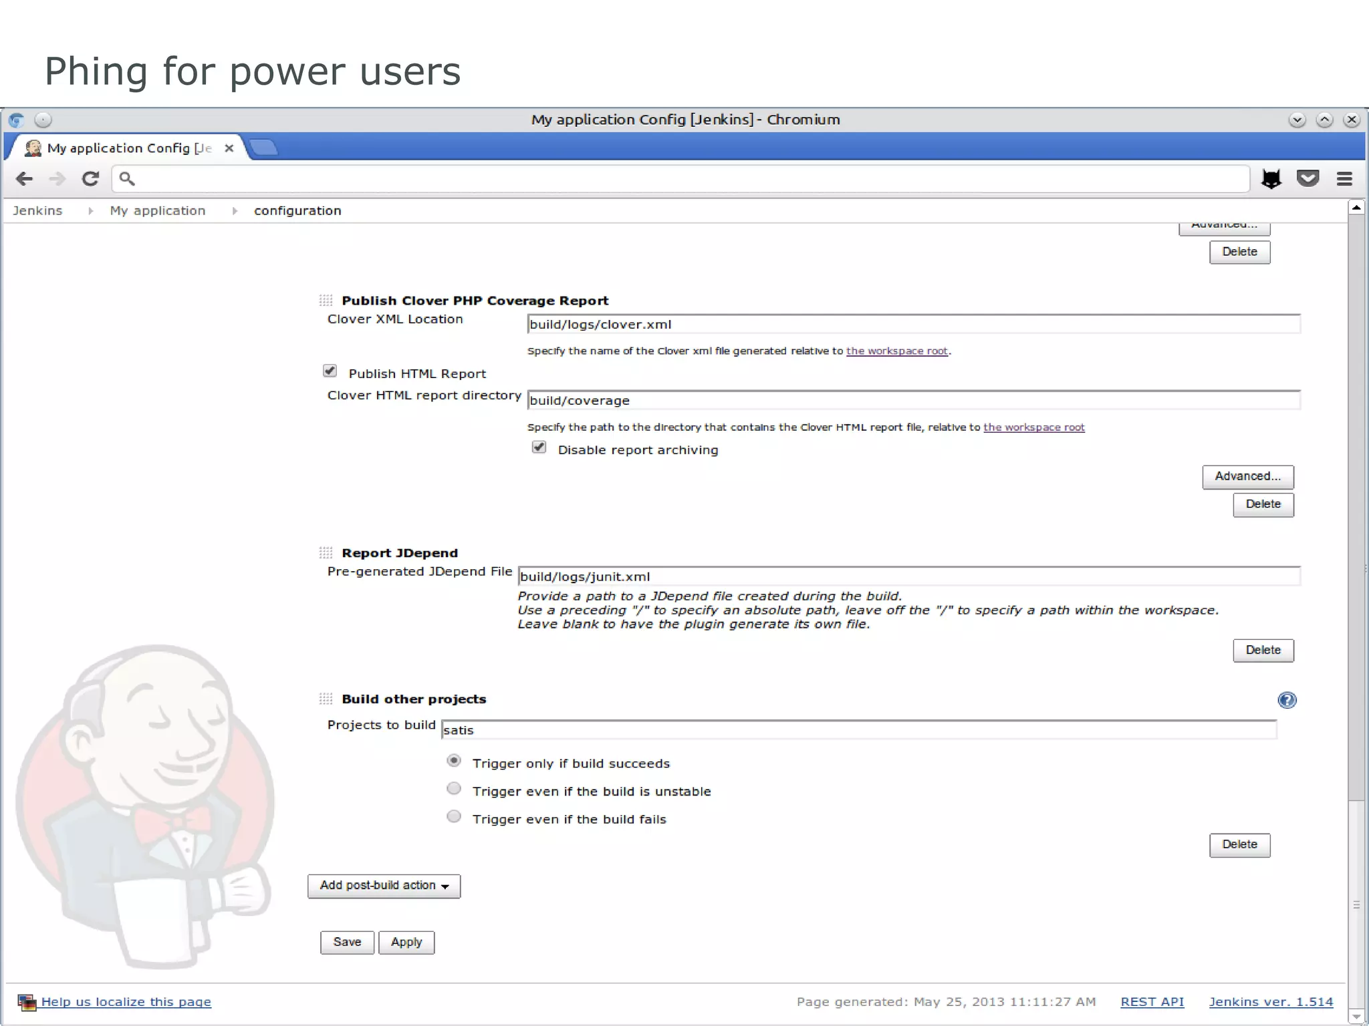The image size is (1369, 1026).
Task: Open Advanced options for the Clover coverage report
Action: [x=1248, y=477]
